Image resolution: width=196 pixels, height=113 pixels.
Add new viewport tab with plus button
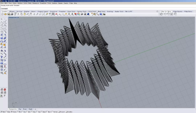[x=35, y=109]
